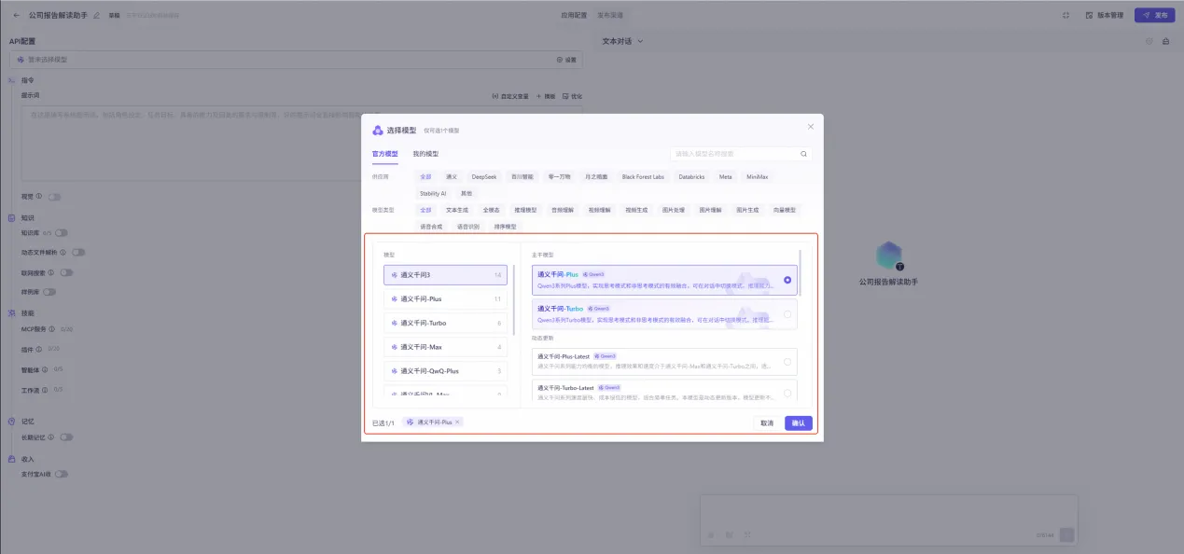
Task: Click 优化 above the prompt box
Action: coord(571,96)
